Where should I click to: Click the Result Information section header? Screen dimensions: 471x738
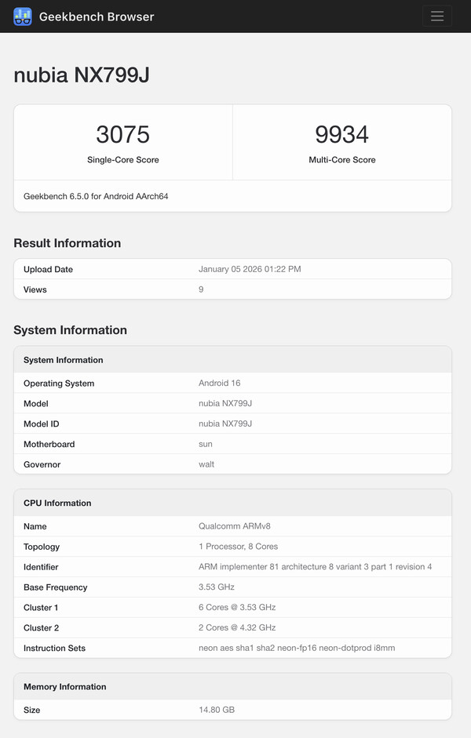67,243
